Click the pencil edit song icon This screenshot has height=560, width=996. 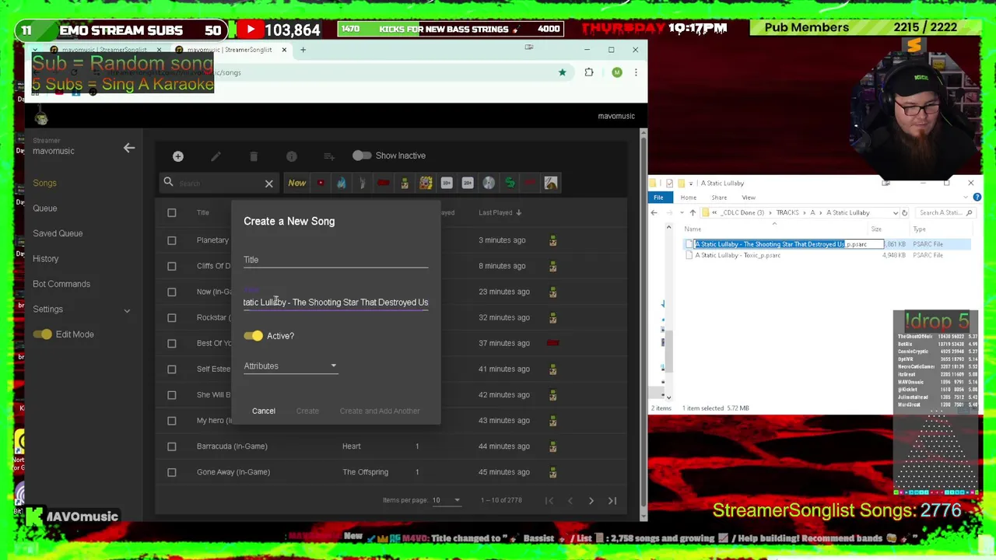[x=216, y=156]
